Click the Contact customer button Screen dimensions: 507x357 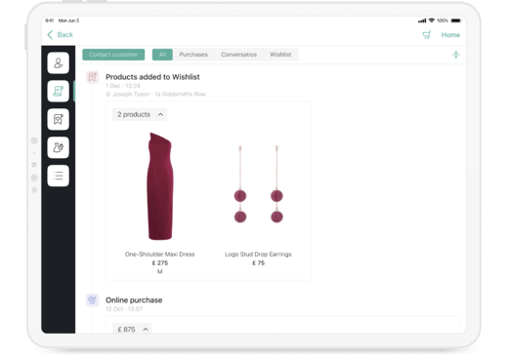tap(113, 55)
